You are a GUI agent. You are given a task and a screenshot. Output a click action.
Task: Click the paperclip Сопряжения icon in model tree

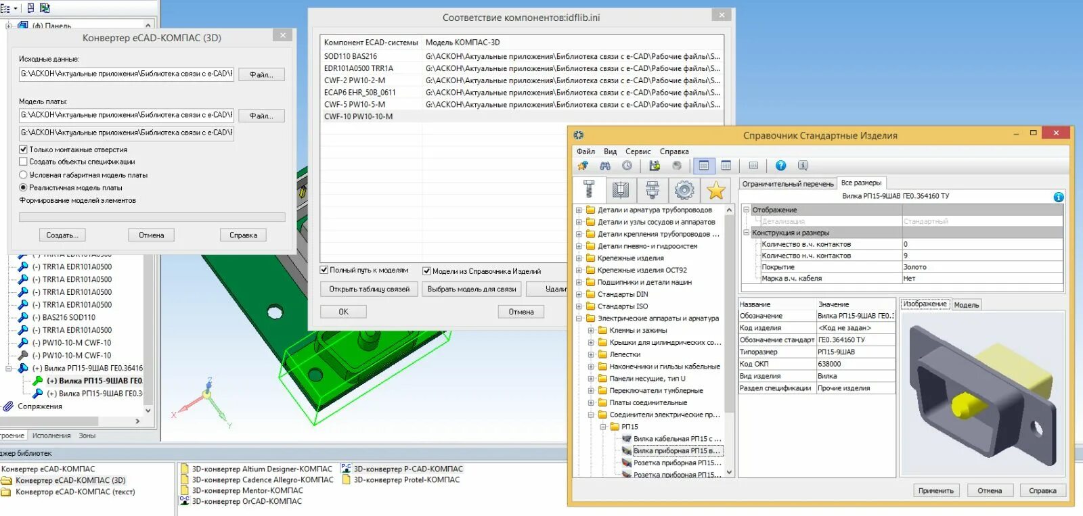[8, 406]
